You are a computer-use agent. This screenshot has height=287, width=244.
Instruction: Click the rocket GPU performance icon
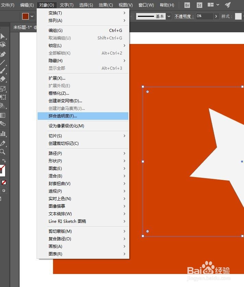coord(228,5)
